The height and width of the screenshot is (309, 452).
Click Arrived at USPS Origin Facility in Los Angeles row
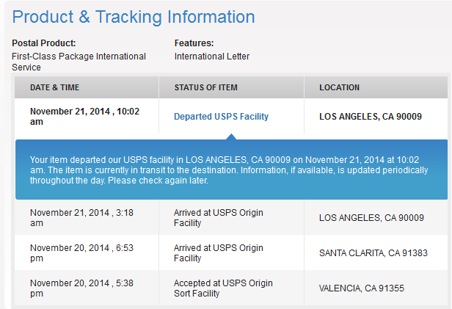tap(218, 218)
